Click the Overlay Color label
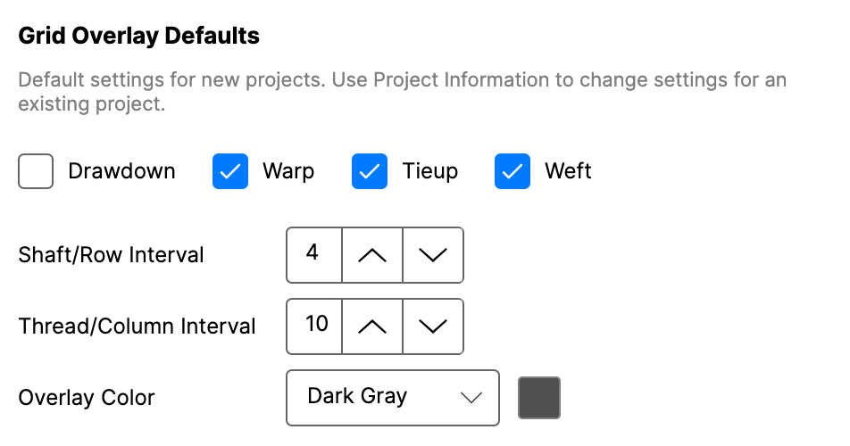Screen dimensions: 850x446 coord(87,398)
